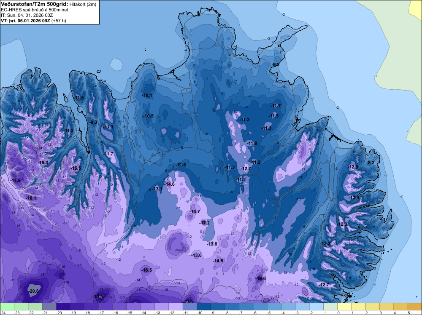Screen dimensions: 422x315
Task: Select the -16.5 temperature reading
Action: [147, 270]
